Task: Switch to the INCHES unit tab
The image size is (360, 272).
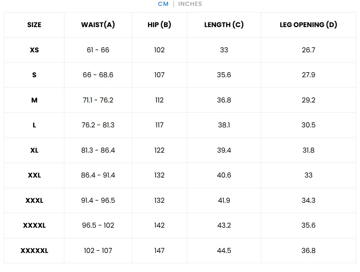Action: point(190,4)
